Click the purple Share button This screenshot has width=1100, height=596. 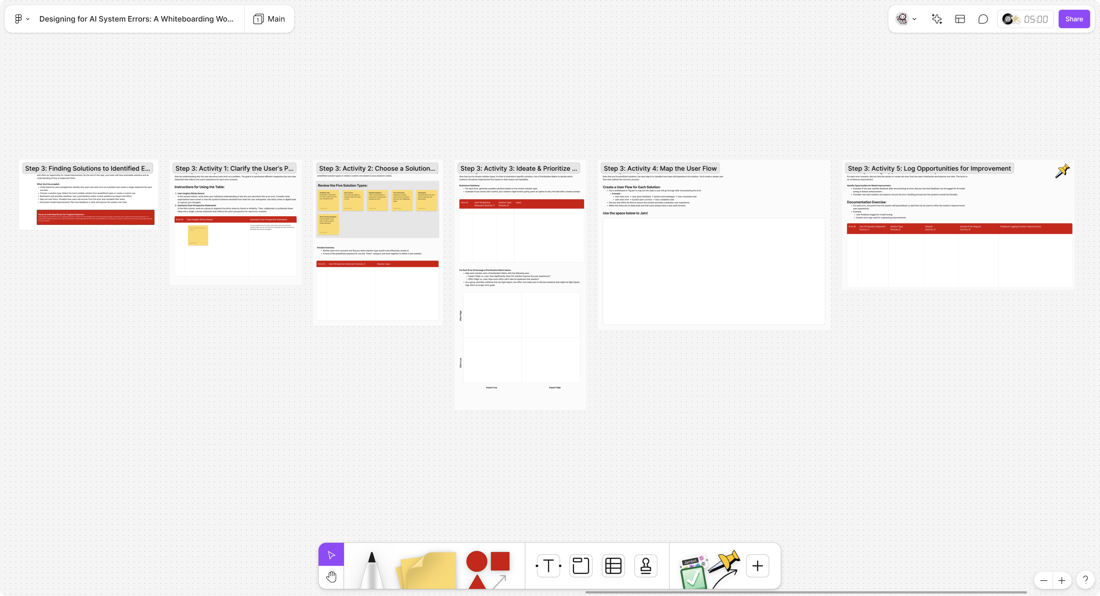point(1074,19)
